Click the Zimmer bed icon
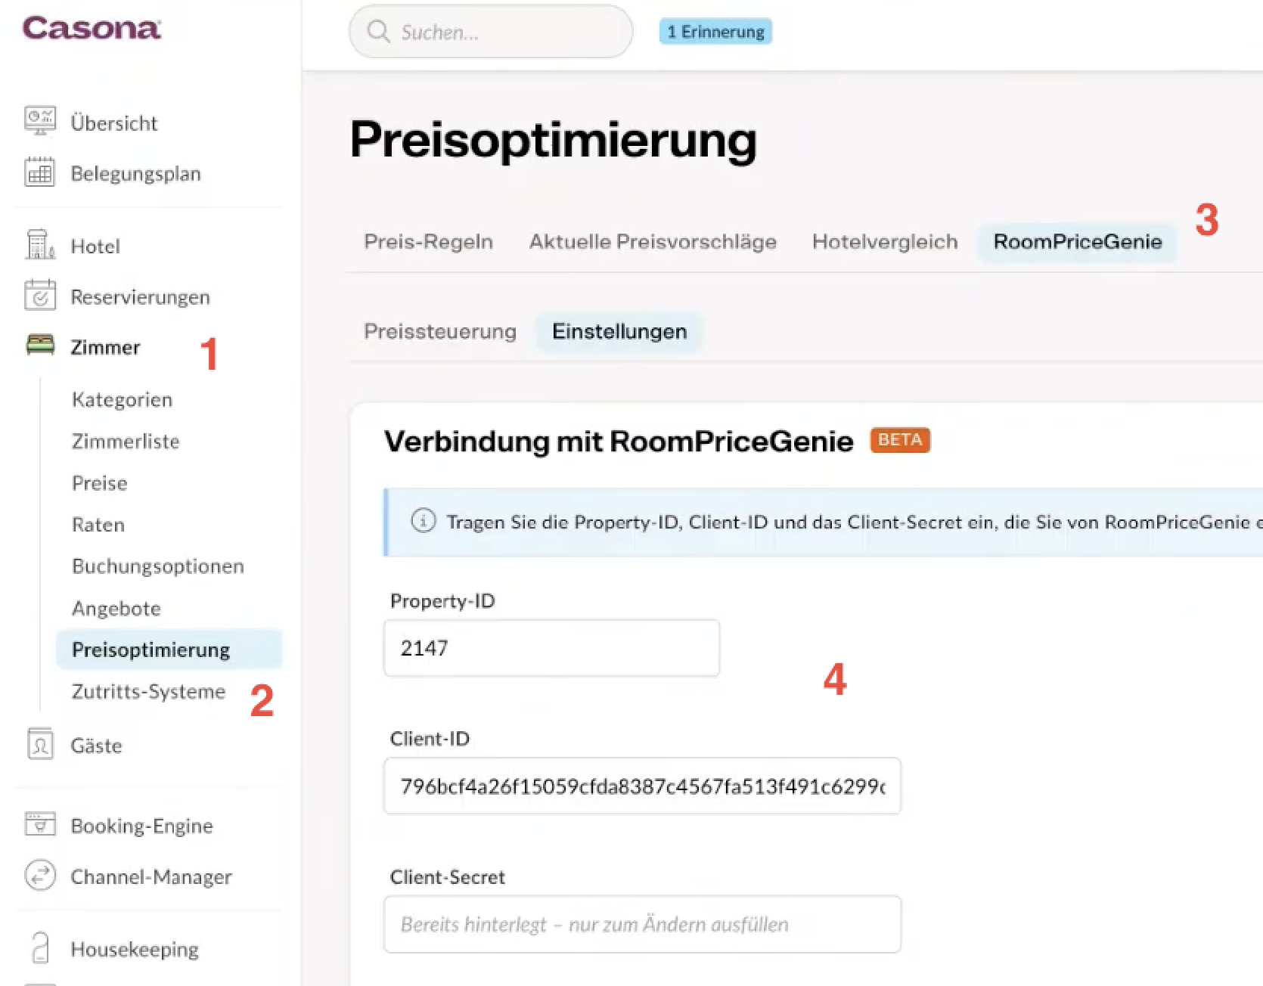The width and height of the screenshot is (1263, 986). tap(40, 346)
